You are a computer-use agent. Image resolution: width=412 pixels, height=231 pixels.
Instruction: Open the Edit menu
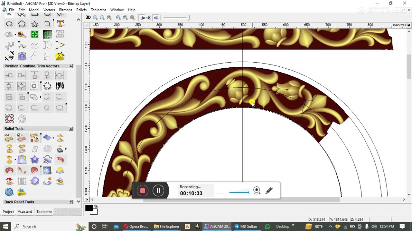tap(22, 10)
